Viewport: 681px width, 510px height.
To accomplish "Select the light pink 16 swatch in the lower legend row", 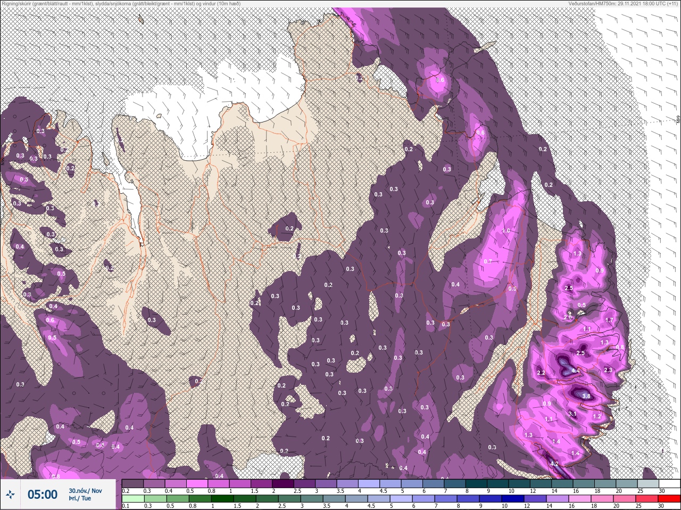I will [x=580, y=499].
